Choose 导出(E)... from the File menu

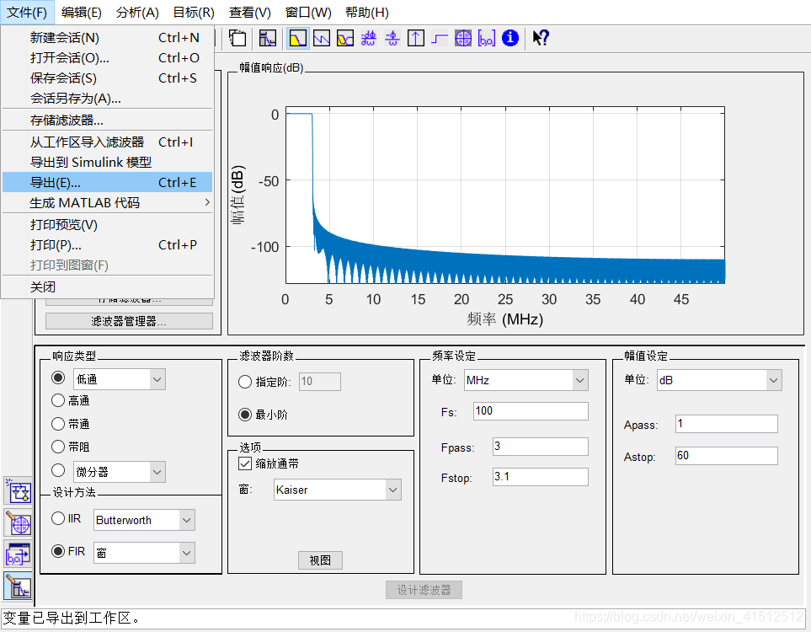tap(108, 182)
